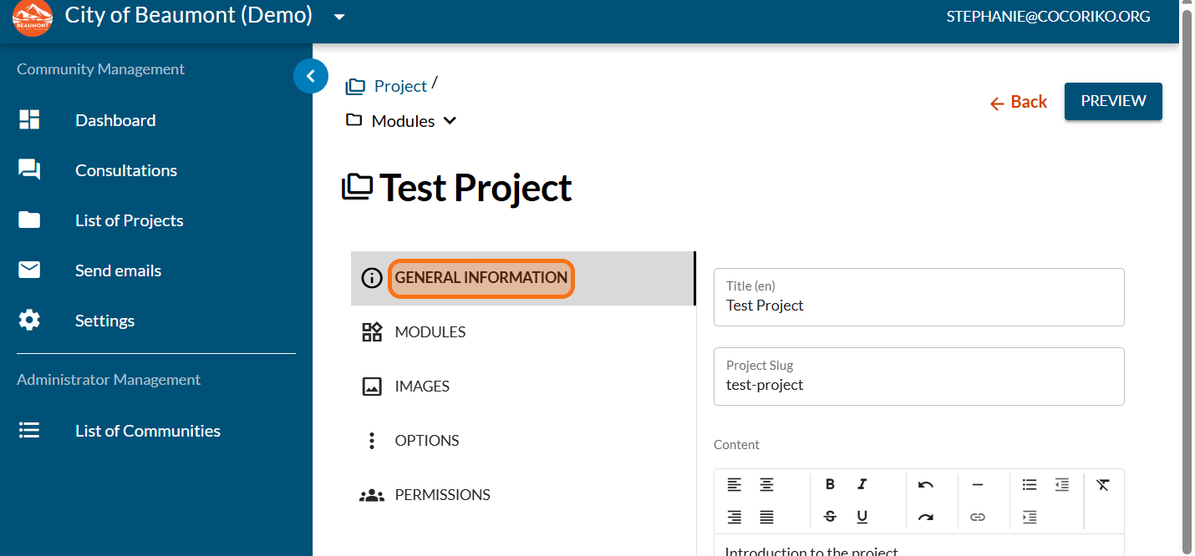1195x556 pixels.
Task: Toggle italic formatting in content editor
Action: point(862,484)
